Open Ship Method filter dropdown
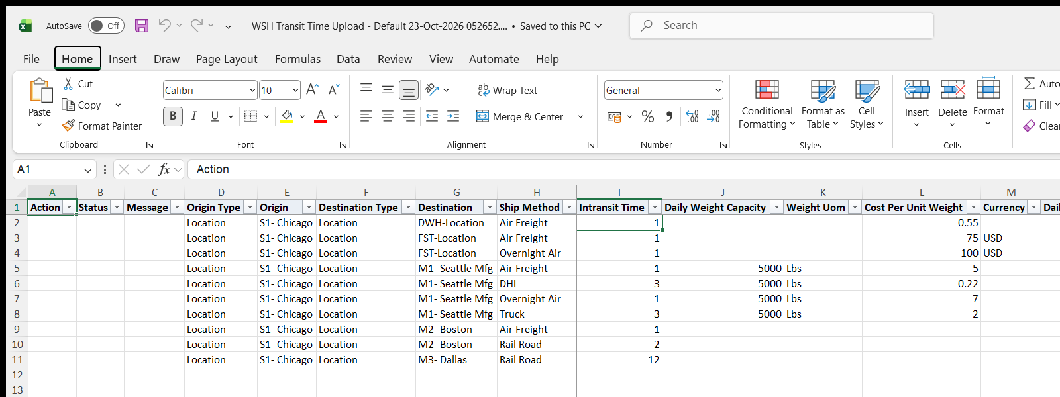Viewport: 1060px width, 397px height. [x=569, y=208]
